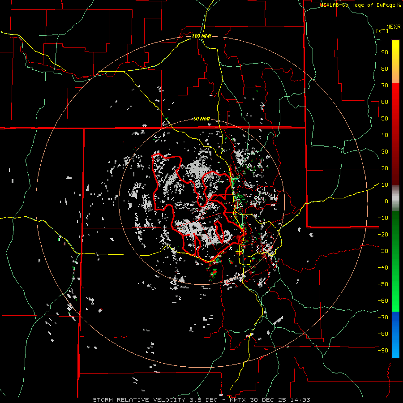Click the gray zero-velocity segment of the color bar
Screen dimensions: 403x403
coord(395,198)
